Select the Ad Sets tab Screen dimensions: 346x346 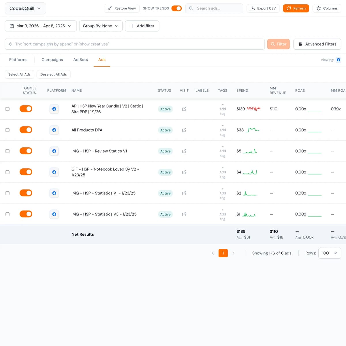(80, 60)
